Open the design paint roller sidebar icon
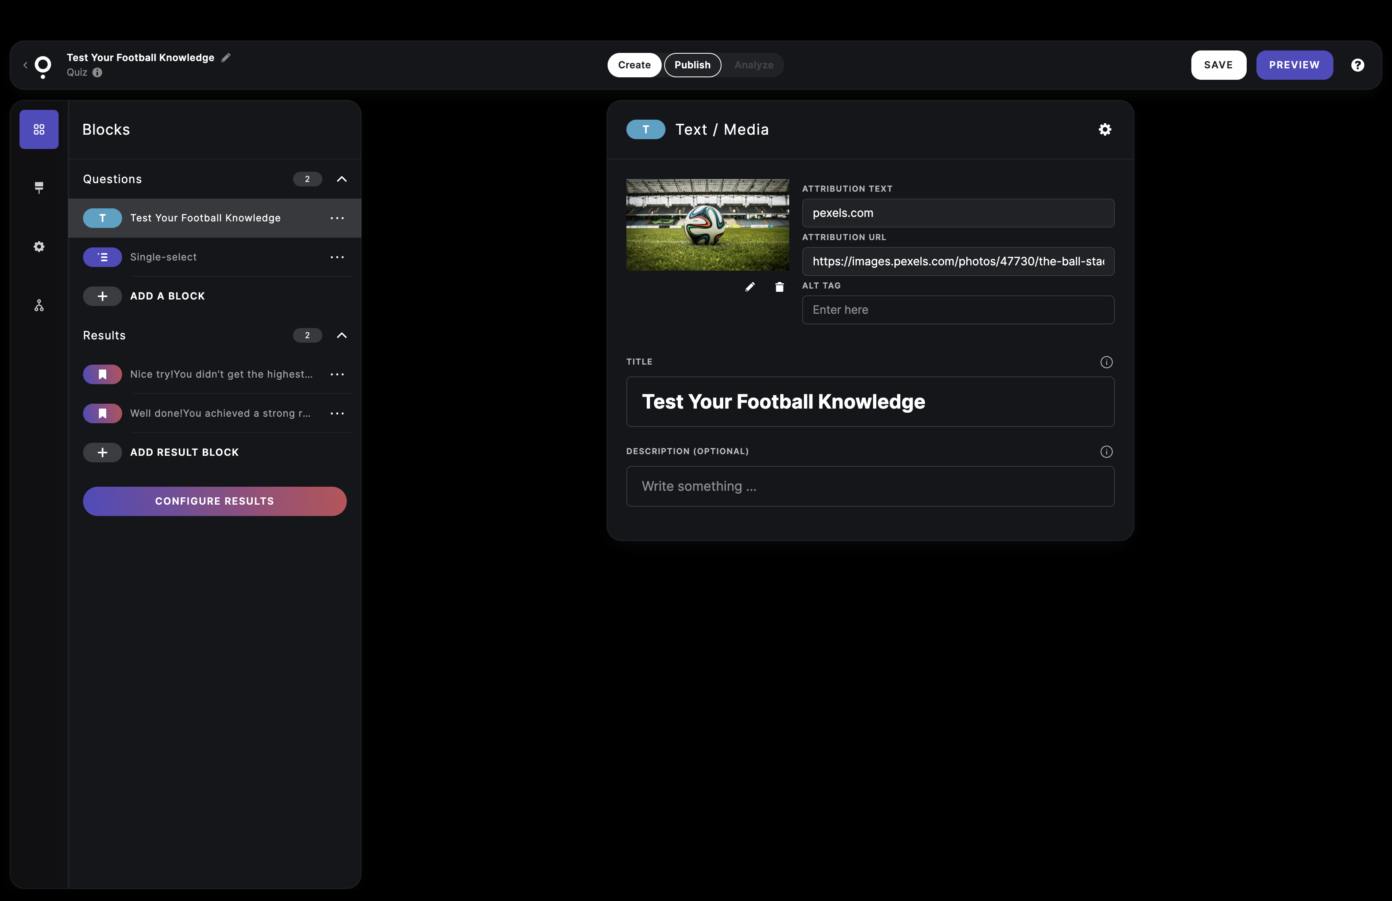Screen dimensions: 1392x901 pyautogui.click(x=39, y=187)
